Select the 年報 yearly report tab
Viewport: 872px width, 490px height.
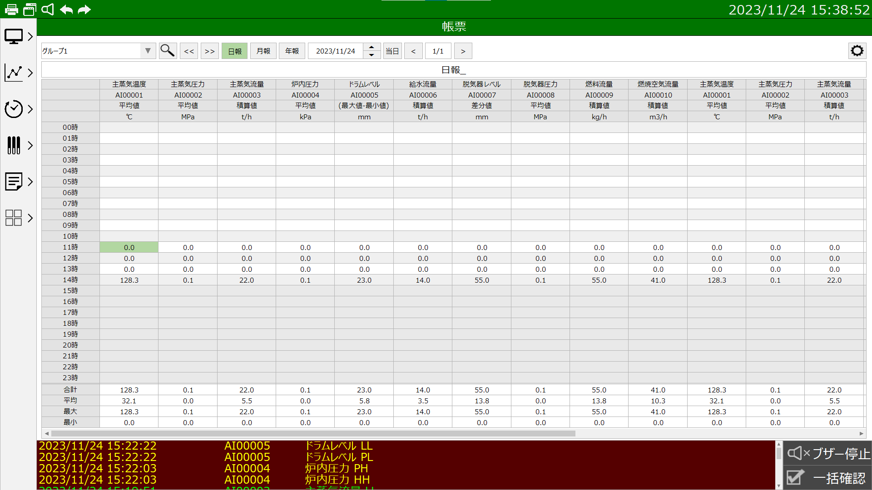(292, 51)
